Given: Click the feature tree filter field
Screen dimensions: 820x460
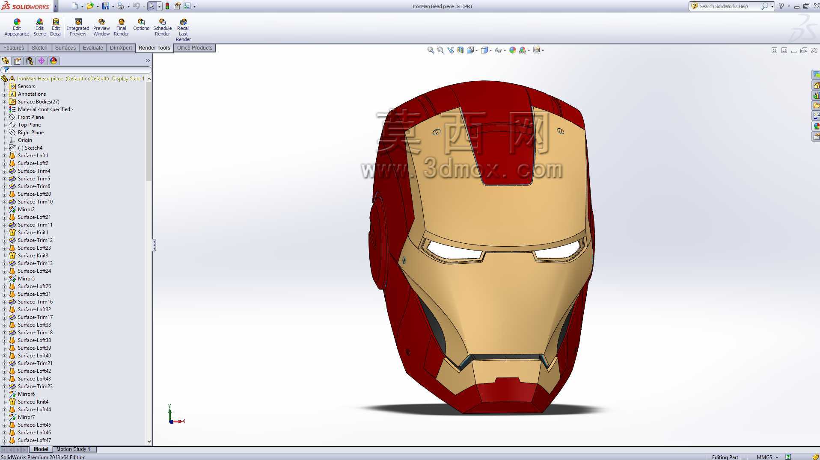Looking at the screenshot, I should [x=77, y=70].
